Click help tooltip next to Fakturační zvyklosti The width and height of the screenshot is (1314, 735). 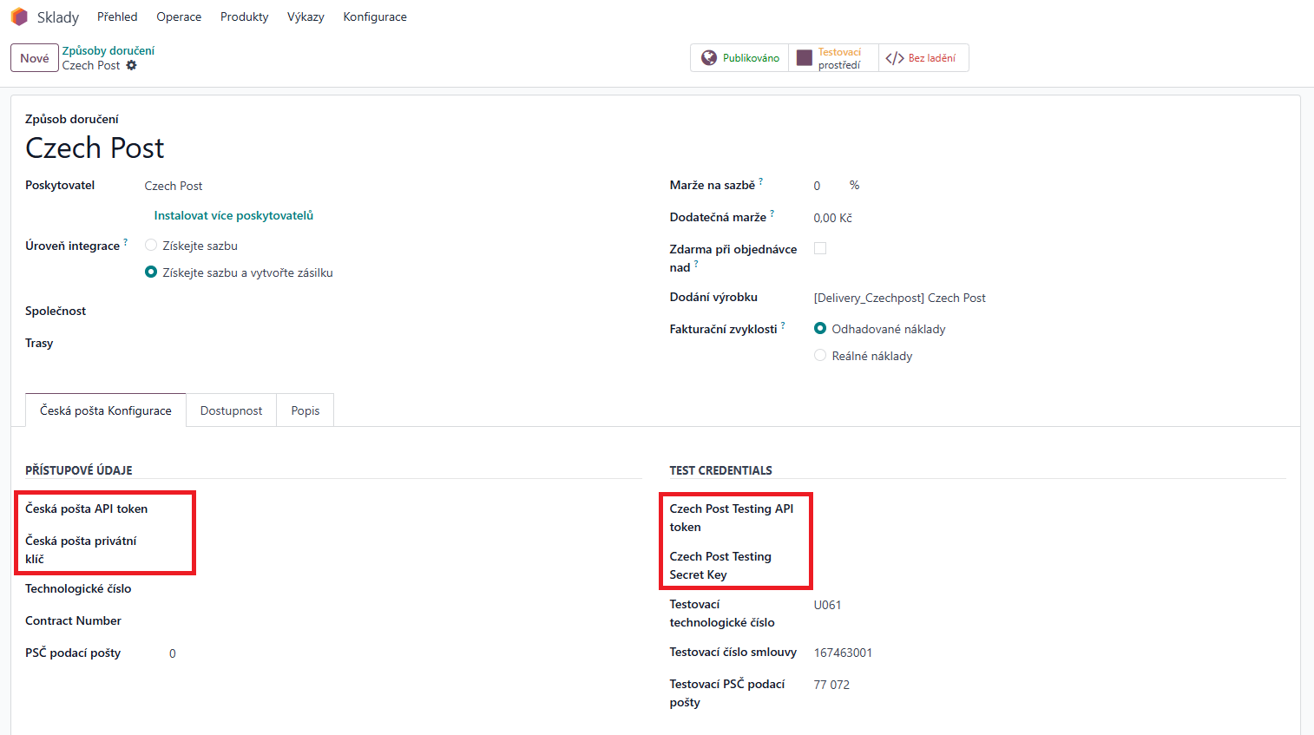(783, 326)
